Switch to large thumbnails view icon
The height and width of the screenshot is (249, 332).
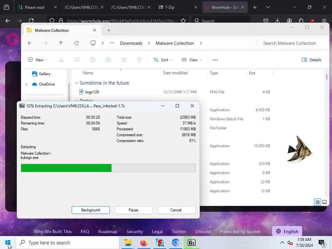point(325,202)
